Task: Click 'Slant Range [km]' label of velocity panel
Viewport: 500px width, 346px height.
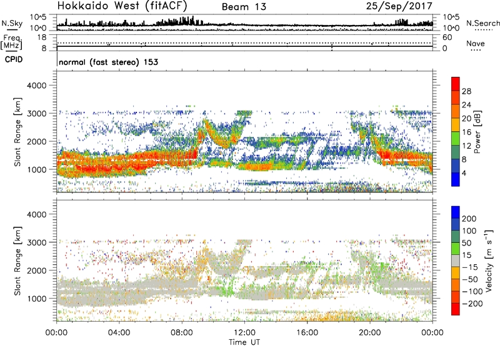Action: click(17, 261)
